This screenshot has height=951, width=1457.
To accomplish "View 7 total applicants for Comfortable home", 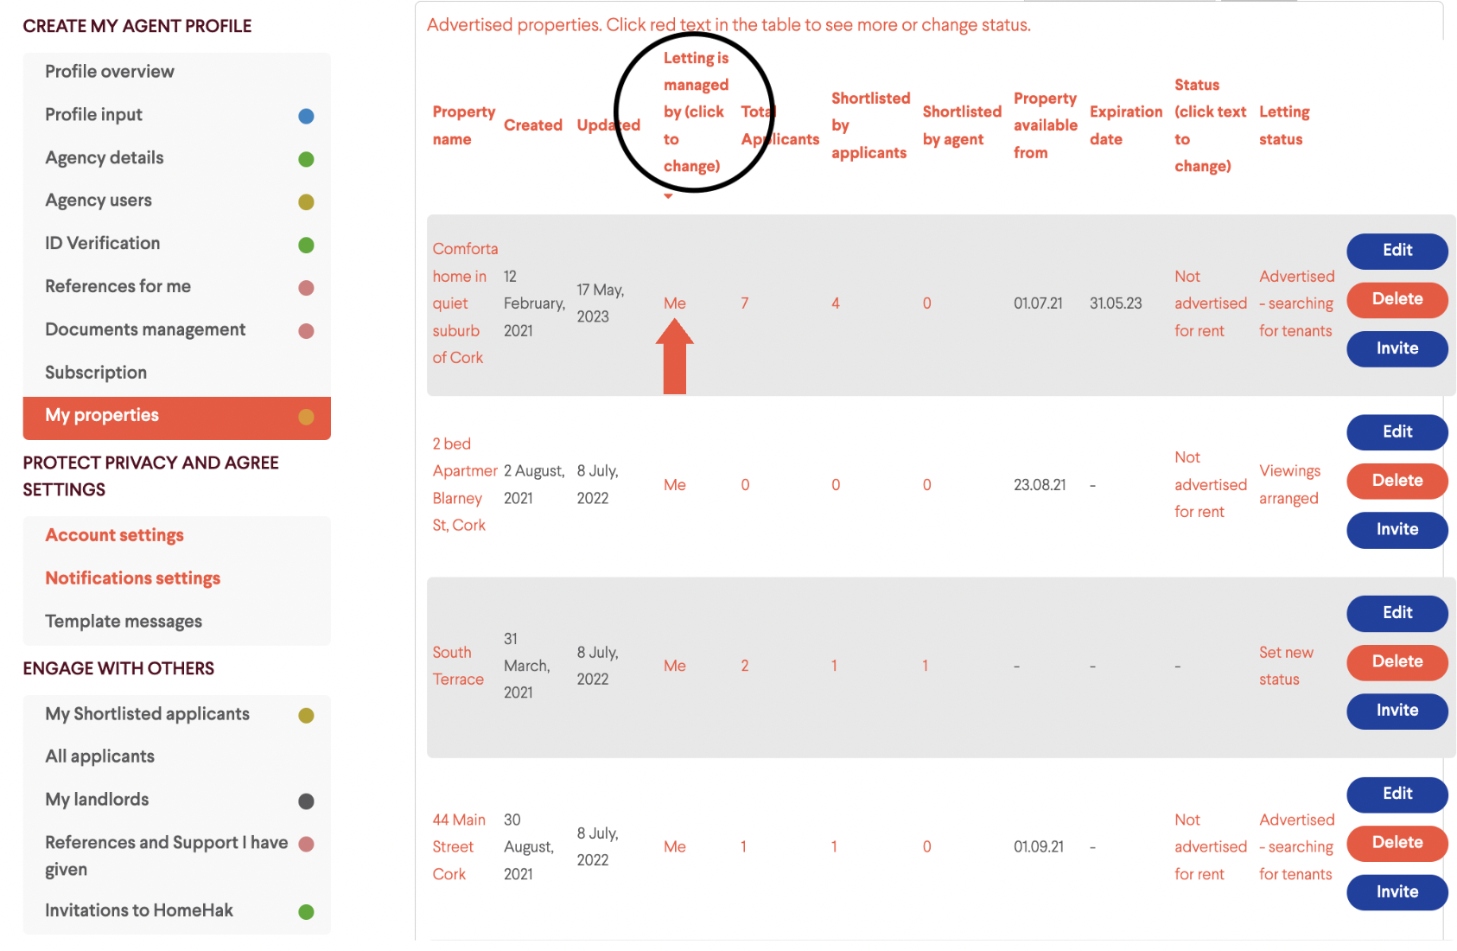I will pyautogui.click(x=744, y=303).
